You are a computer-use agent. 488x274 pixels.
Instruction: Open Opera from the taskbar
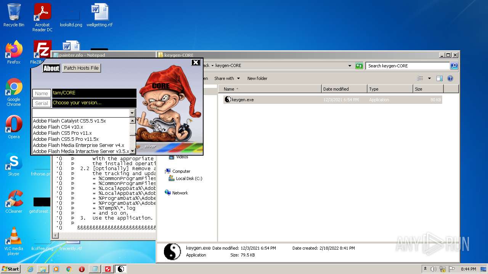click(82, 269)
